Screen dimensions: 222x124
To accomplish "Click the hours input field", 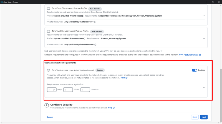I will 68,90.
